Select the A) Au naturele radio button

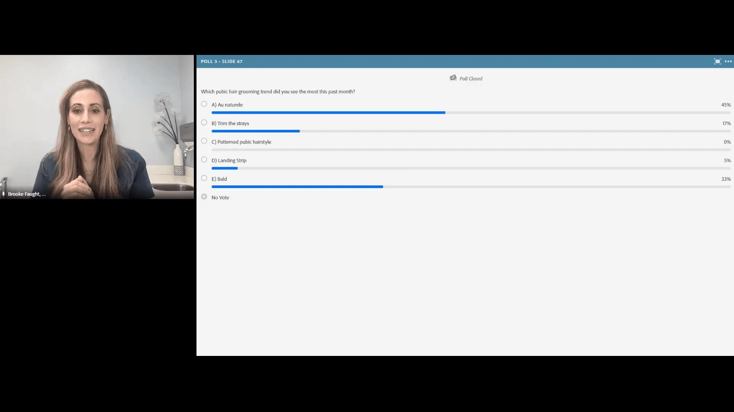204,104
